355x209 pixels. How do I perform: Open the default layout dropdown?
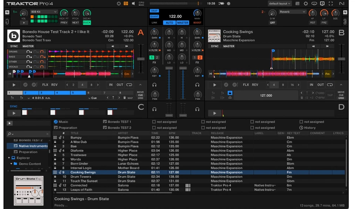click(280, 3)
